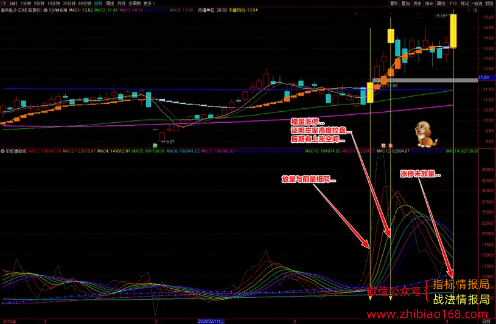This screenshot has height=324, width=496.
Task: Click the 2019年 label on the time axis
Action: point(9,321)
